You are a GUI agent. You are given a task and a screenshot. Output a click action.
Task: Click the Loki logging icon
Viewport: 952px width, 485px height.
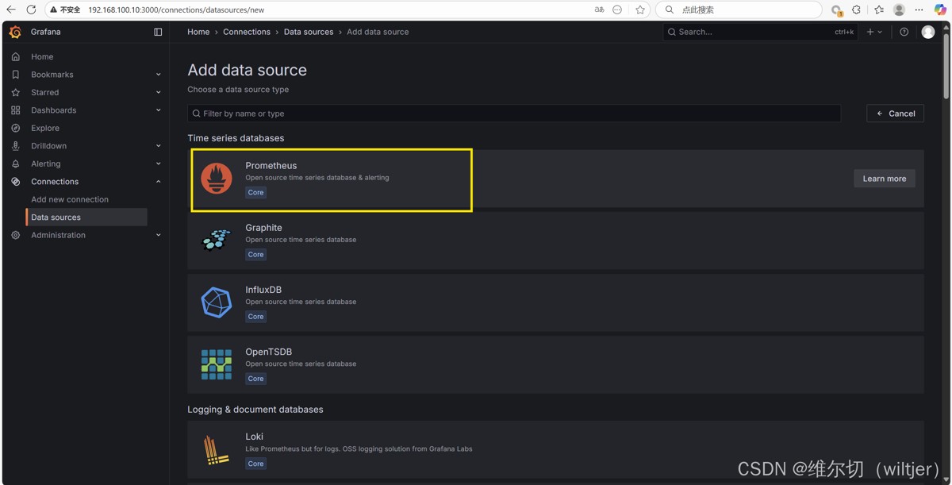(217, 450)
